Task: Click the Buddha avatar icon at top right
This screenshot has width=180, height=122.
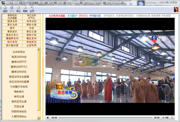Action: 176,10
